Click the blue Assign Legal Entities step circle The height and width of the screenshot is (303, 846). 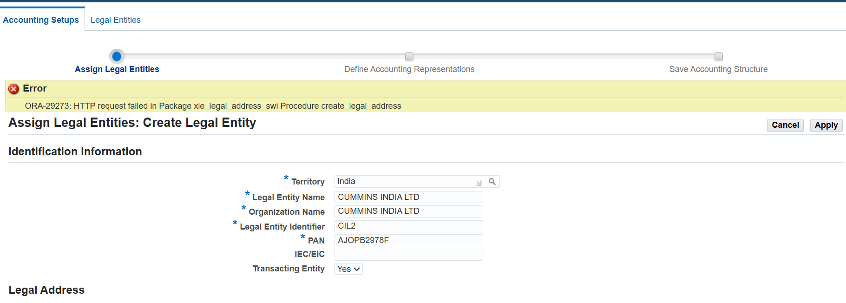click(x=117, y=56)
